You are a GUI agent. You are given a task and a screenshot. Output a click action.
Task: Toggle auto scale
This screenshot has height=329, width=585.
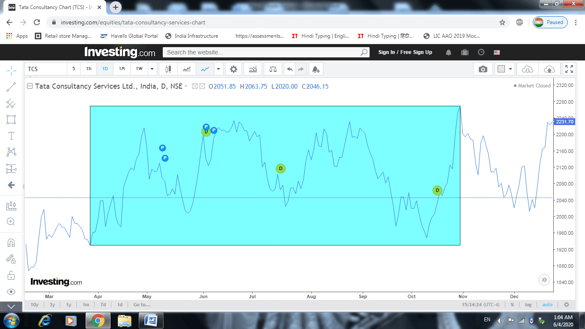coord(547,305)
